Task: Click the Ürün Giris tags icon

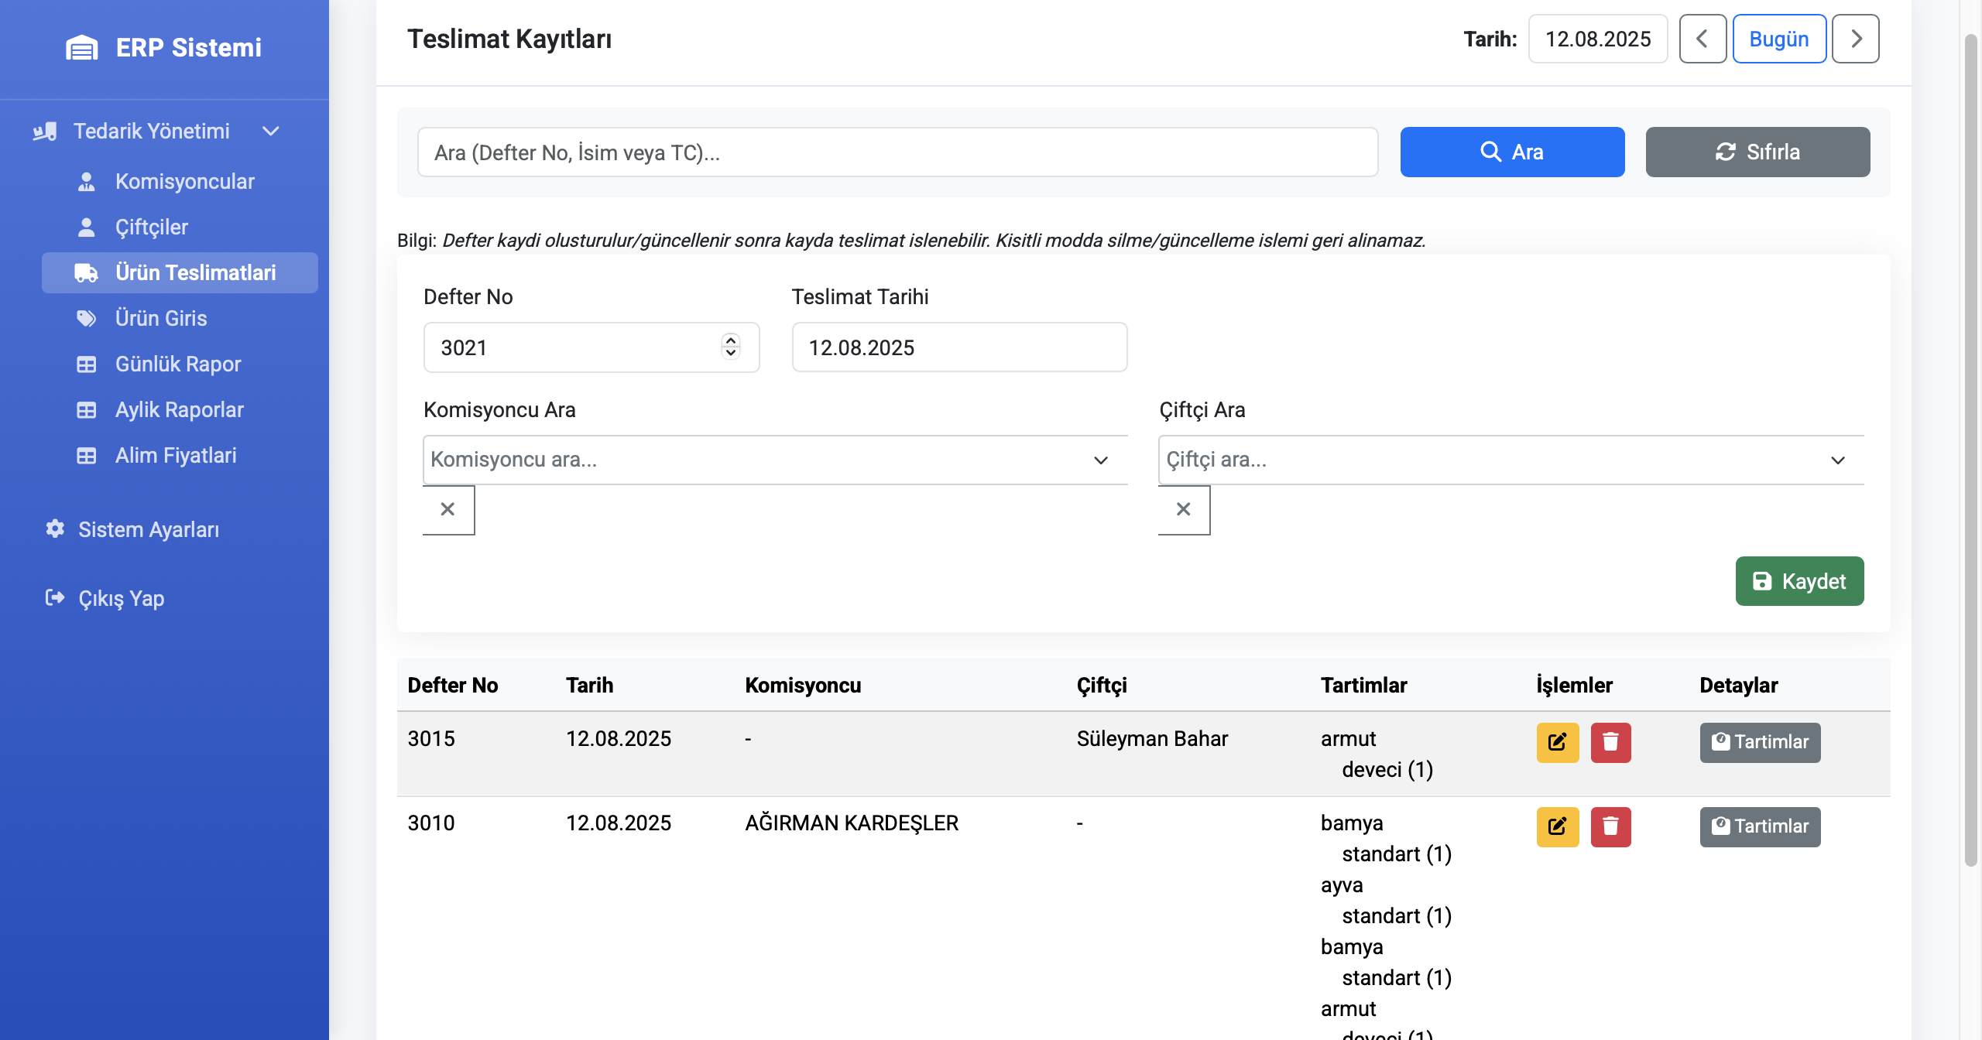Action: coord(87,319)
